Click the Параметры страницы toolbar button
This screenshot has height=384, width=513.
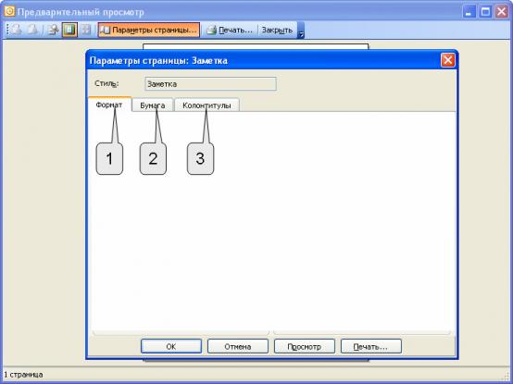point(149,30)
